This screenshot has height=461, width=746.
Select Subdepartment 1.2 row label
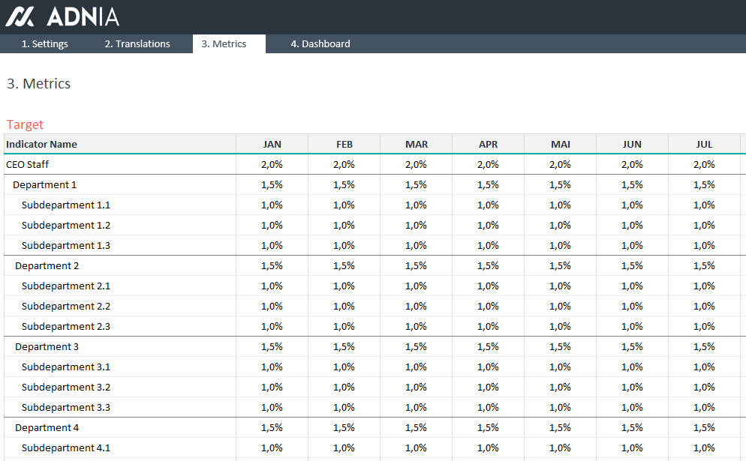coord(65,226)
